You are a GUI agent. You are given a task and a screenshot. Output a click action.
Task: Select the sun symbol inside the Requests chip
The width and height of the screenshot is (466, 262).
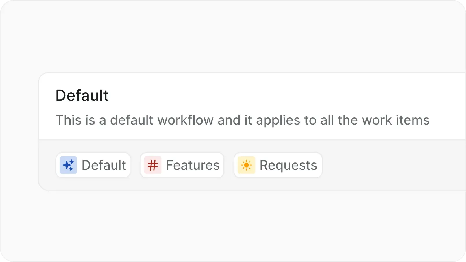[246, 165]
